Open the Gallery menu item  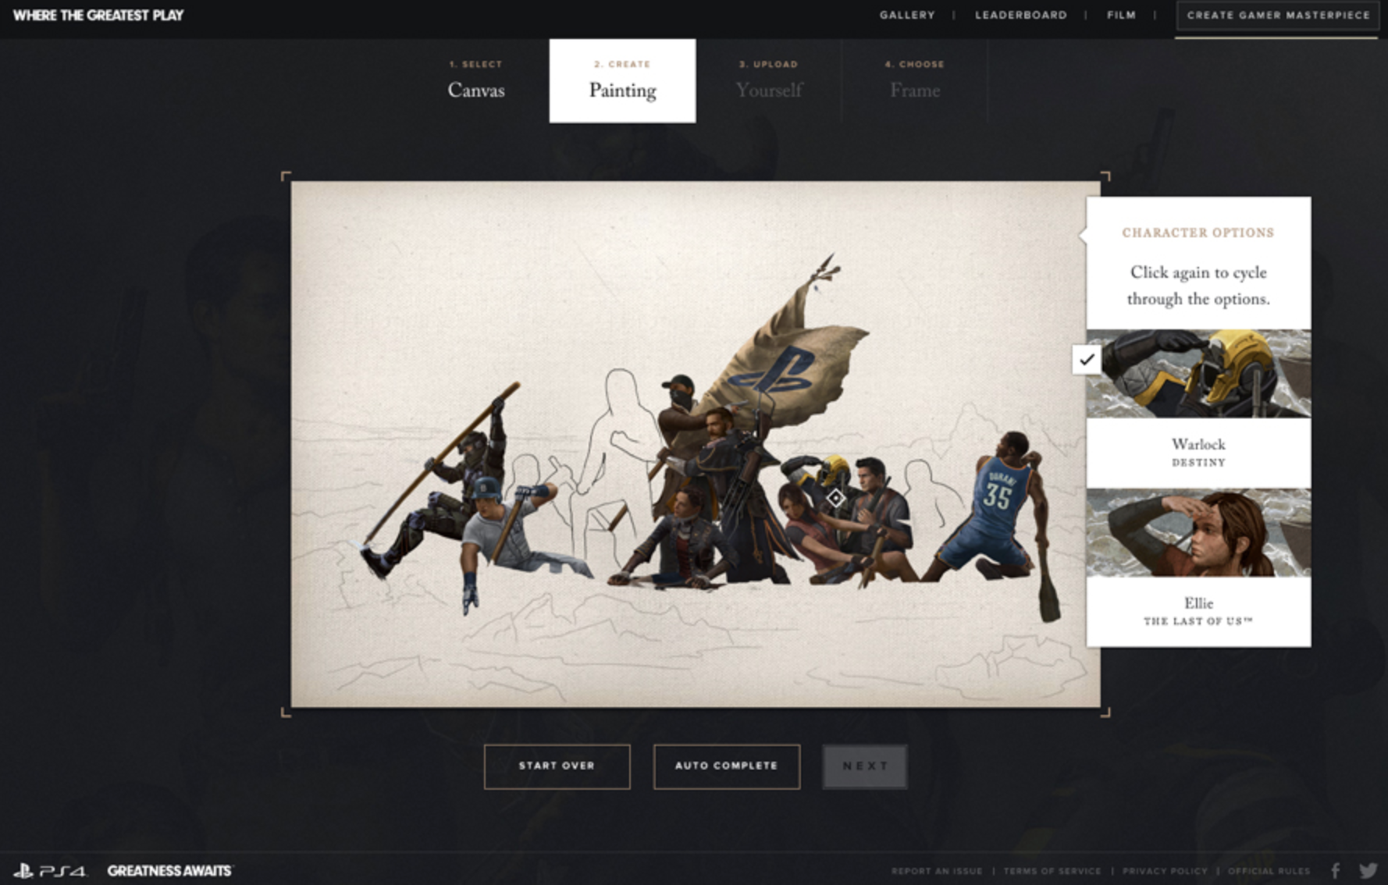coord(907,15)
